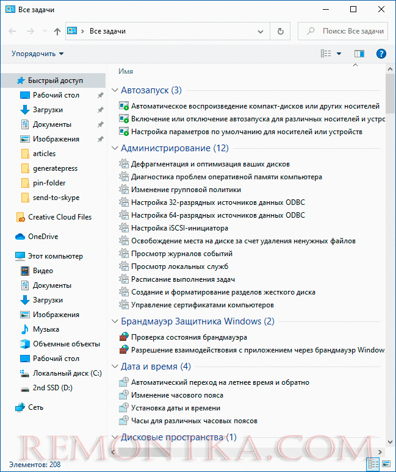This screenshot has width=396, height=472.
Task: Change view layout icon
Action: 326,54
